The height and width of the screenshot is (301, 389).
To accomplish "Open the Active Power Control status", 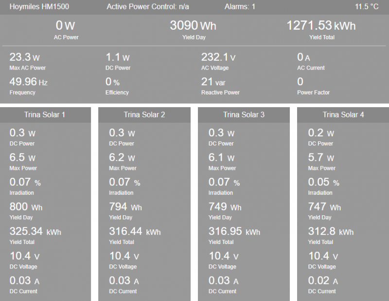I will 148,7.
